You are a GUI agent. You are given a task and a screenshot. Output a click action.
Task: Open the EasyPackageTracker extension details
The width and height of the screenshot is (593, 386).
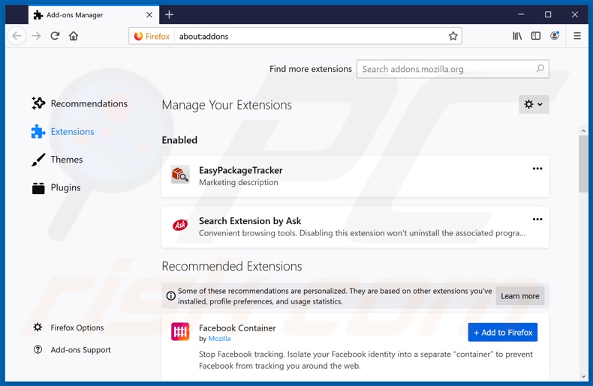(x=355, y=176)
